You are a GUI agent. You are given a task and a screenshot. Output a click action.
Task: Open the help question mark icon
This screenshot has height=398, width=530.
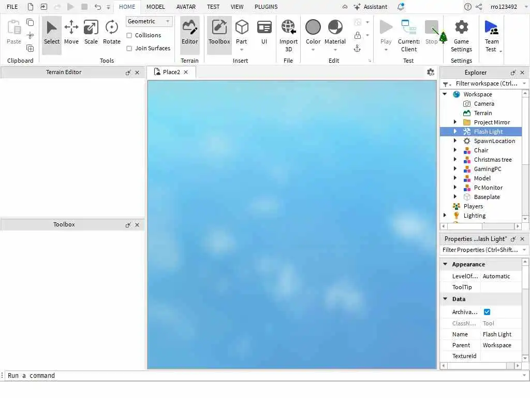coord(467,7)
